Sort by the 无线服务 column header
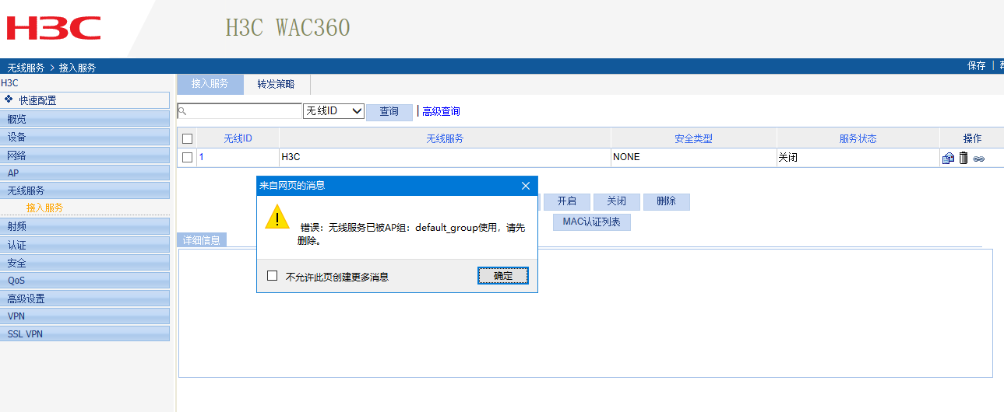The height and width of the screenshot is (412, 1004). pos(445,138)
